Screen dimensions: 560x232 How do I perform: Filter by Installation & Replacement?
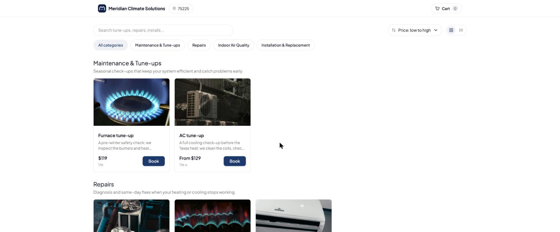click(x=285, y=45)
